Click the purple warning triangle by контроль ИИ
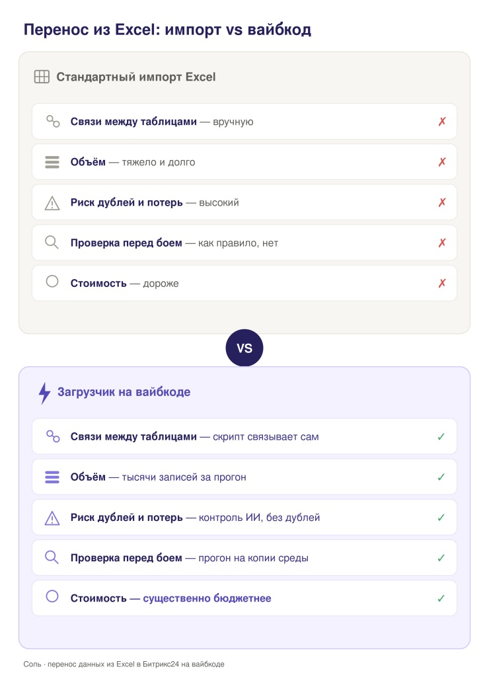The width and height of the screenshot is (489, 677). [x=52, y=518]
